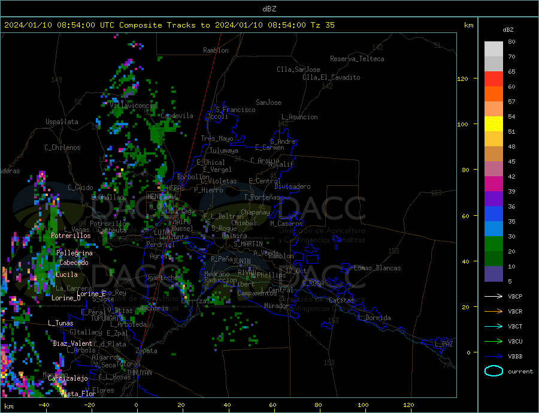Click the cyan 'current' ellipse in legend

[493, 371]
